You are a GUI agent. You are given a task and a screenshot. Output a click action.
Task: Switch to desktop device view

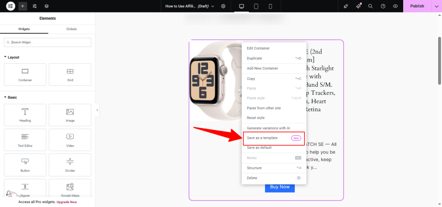tap(241, 6)
